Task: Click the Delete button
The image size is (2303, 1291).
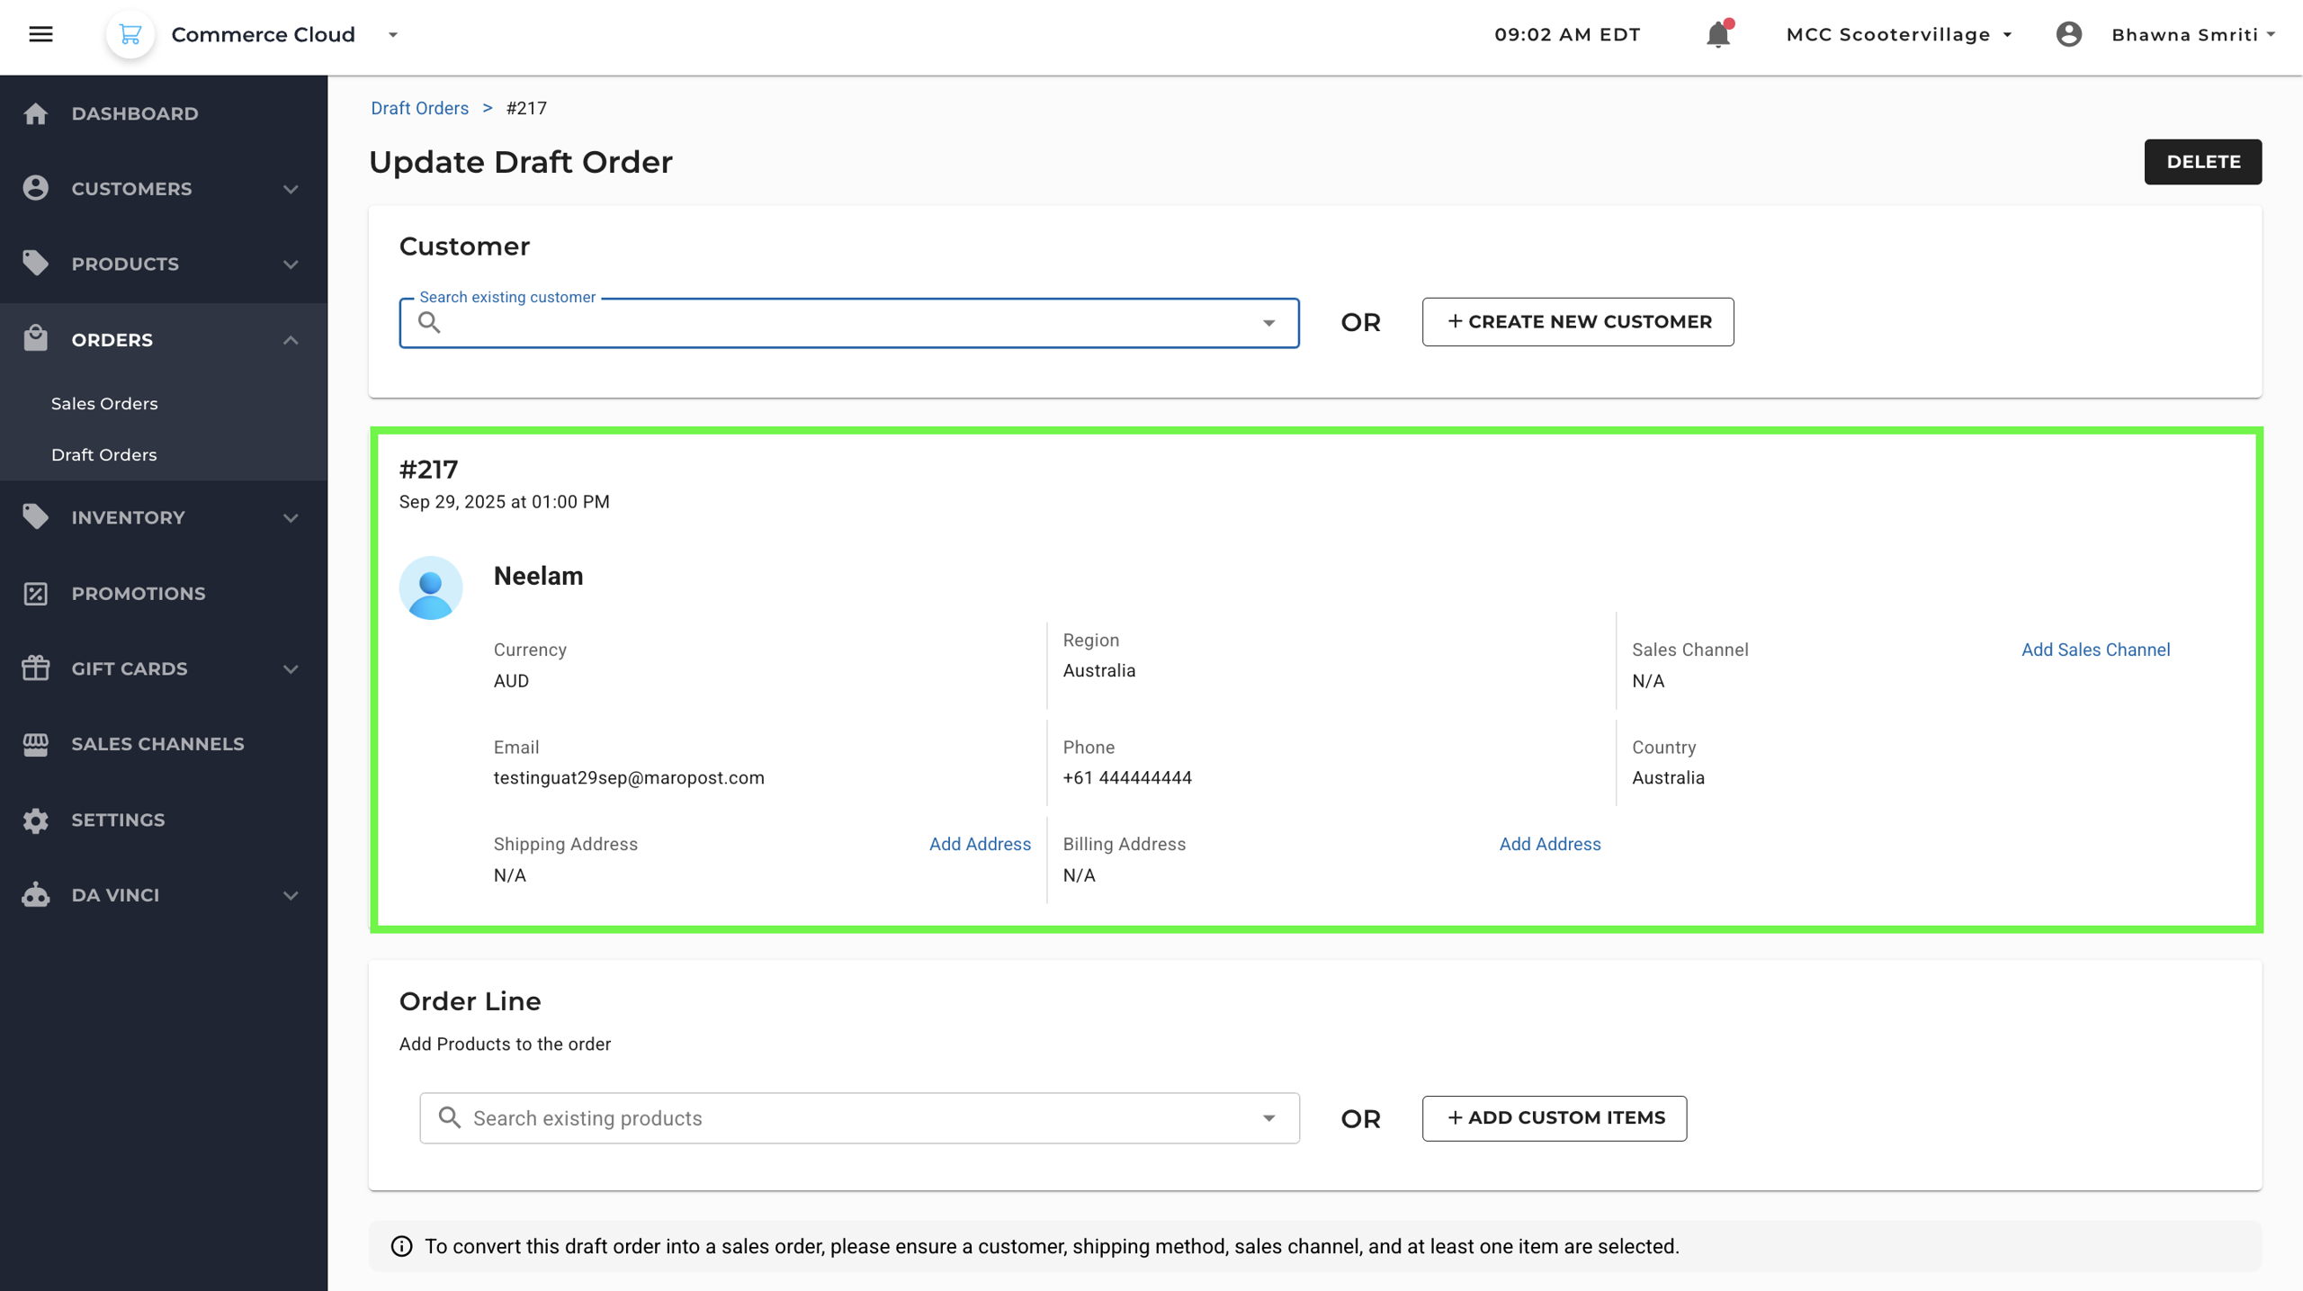Action: pos(2202,162)
